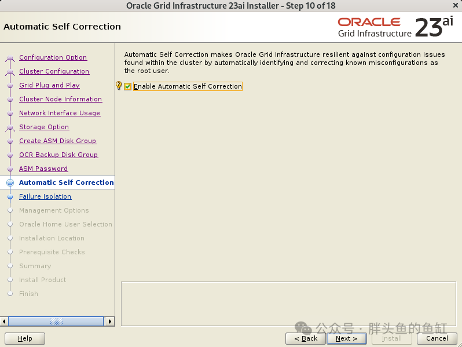Click the Failure Isolation step bullet
This screenshot has width=462, height=347.
[10, 196]
